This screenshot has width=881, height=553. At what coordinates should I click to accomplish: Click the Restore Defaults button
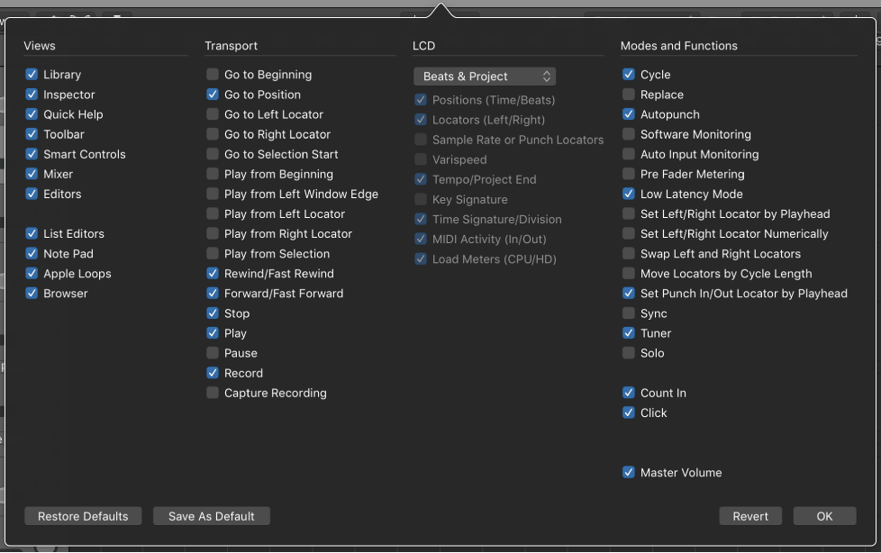click(83, 516)
